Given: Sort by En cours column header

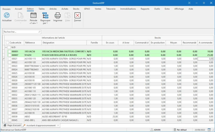Looking at the screenshot, I should [x=110, y=43].
